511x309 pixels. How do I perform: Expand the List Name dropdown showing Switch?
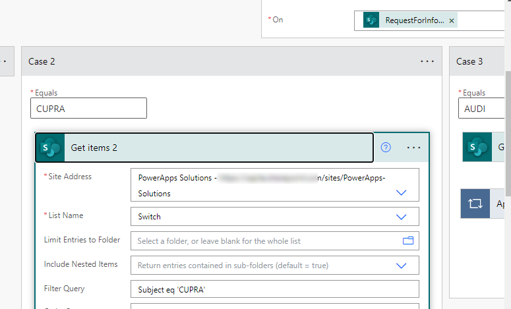click(x=401, y=217)
